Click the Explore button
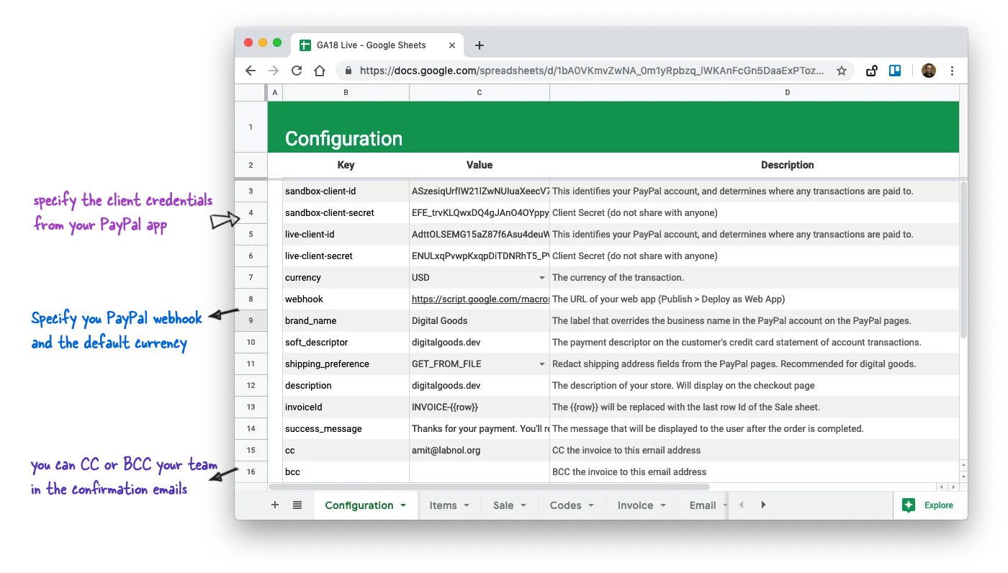This screenshot has width=1008, height=573. point(930,505)
